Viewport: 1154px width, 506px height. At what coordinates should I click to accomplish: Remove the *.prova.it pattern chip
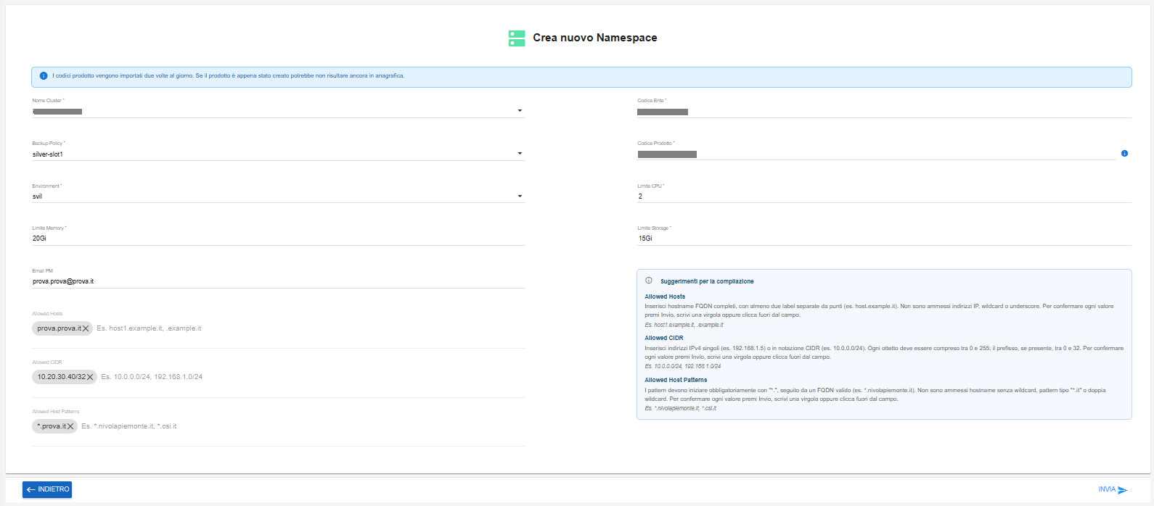point(70,426)
